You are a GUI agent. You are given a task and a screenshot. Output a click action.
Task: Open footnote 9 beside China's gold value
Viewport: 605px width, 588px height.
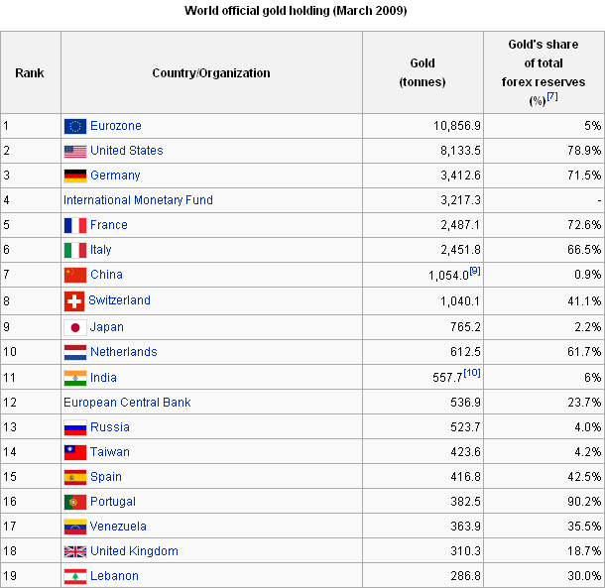tap(475, 271)
